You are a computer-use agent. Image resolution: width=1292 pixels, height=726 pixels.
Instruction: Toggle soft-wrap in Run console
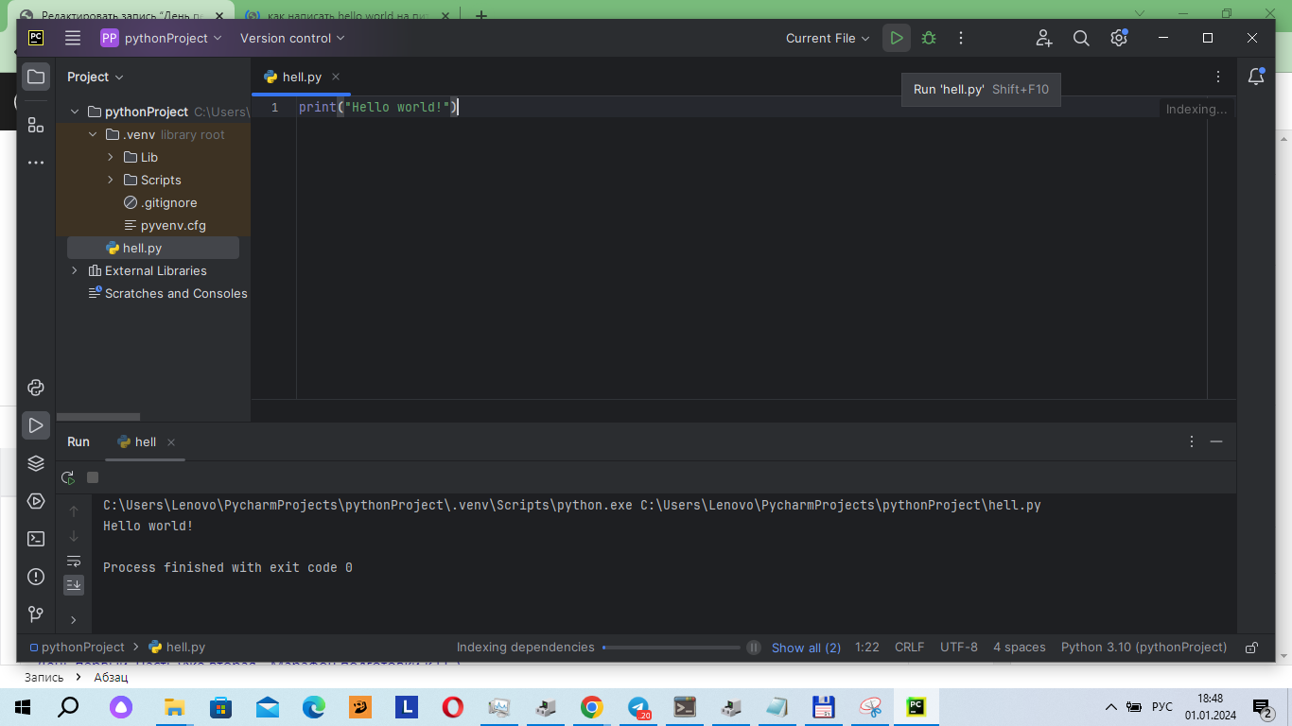74,561
